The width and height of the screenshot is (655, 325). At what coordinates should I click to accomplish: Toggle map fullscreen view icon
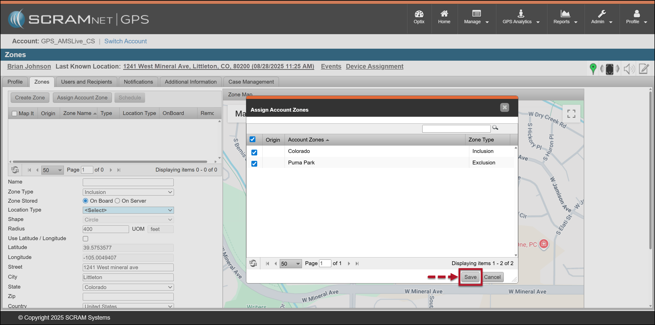click(571, 114)
